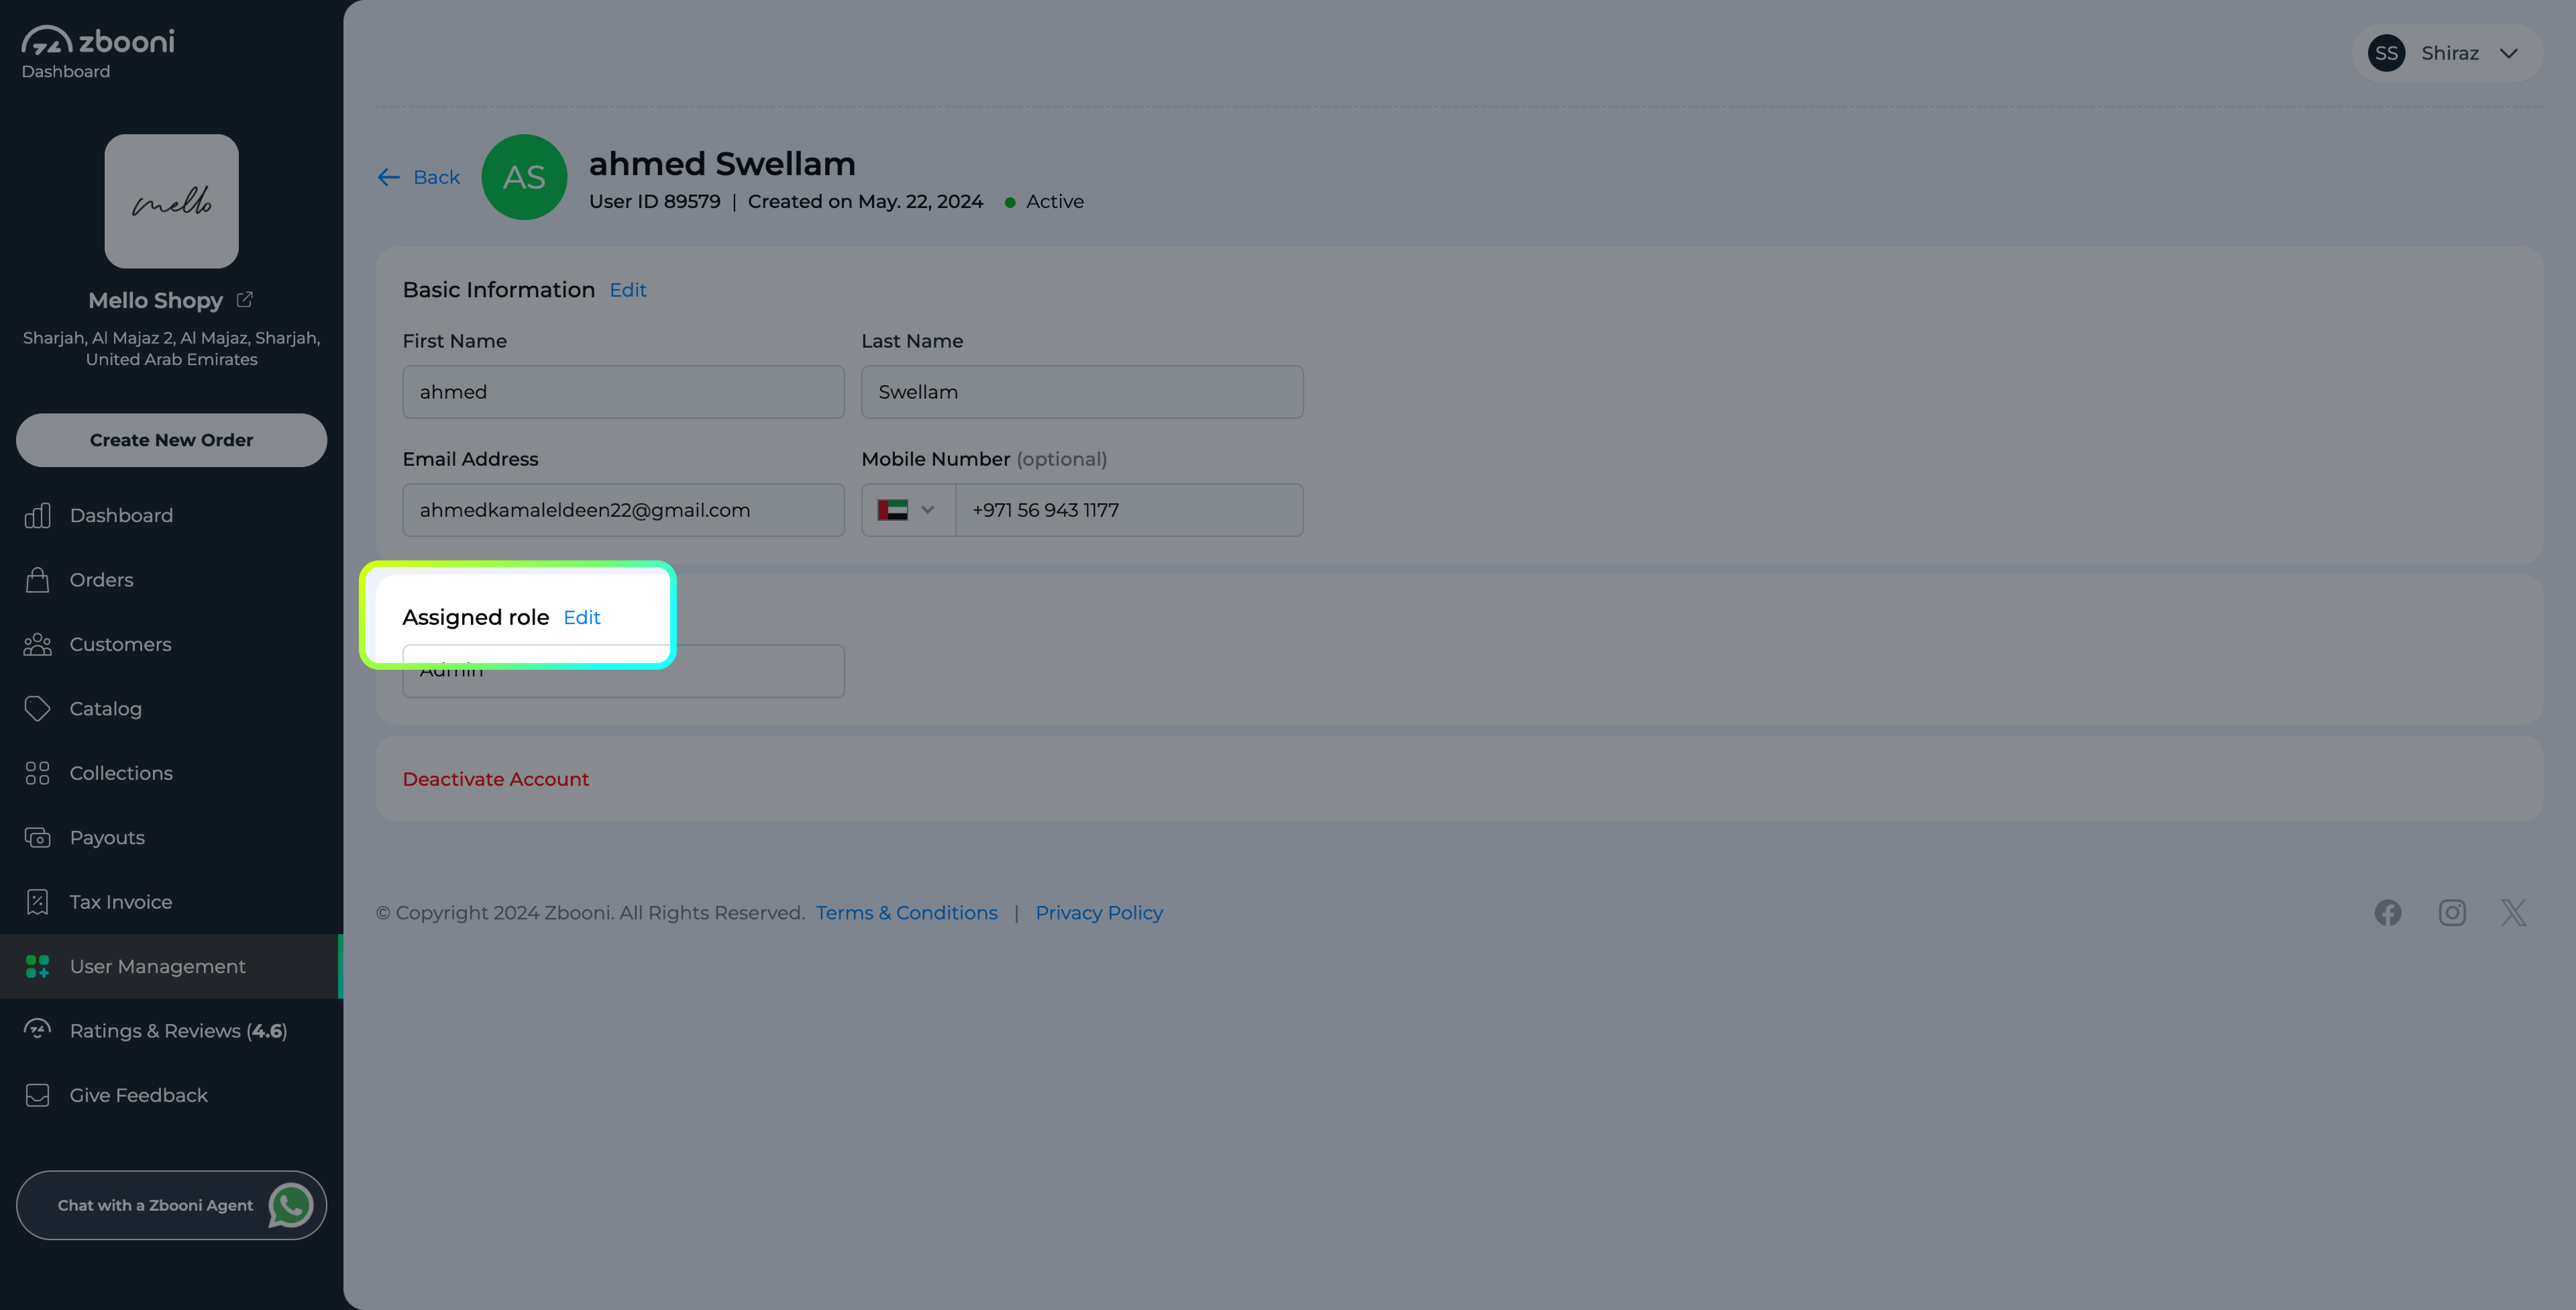Click the Zbooni logo icon
Screen dimensions: 2576x1310
click(47, 41)
